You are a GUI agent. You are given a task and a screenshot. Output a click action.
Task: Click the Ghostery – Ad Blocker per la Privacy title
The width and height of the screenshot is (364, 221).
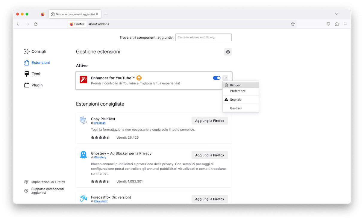pyautogui.click(x=121, y=153)
